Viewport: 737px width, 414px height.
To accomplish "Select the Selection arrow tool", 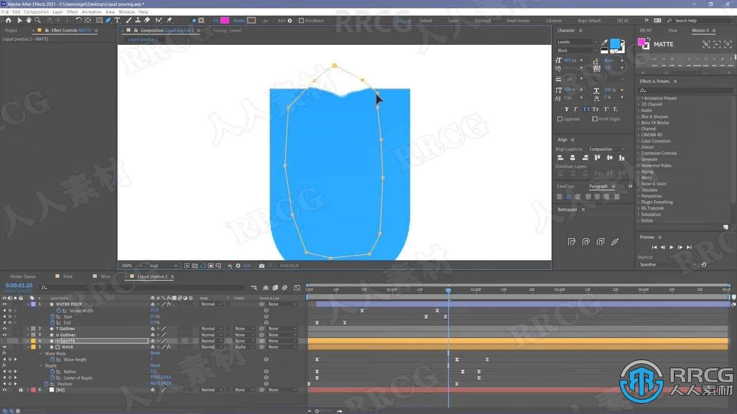I will [x=20, y=20].
